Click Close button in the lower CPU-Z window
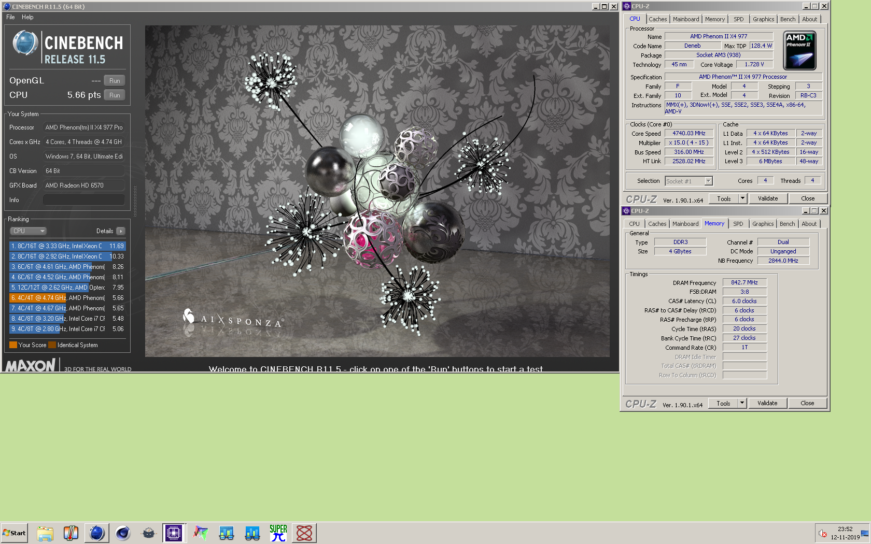This screenshot has height=544, width=871. click(x=807, y=403)
